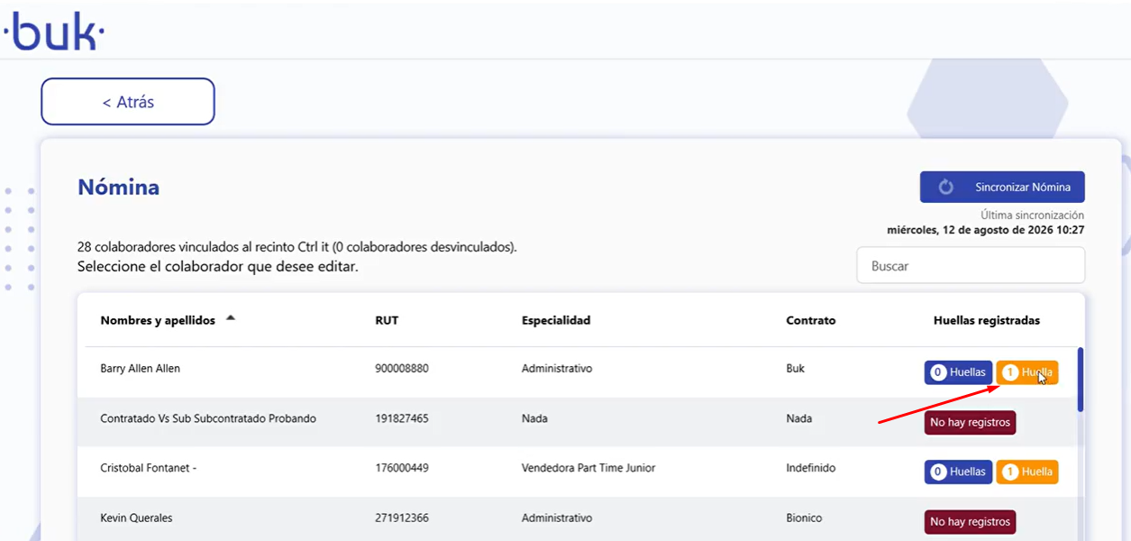Sort by Nombres y apellidos arrow

click(x=231, y=317)
